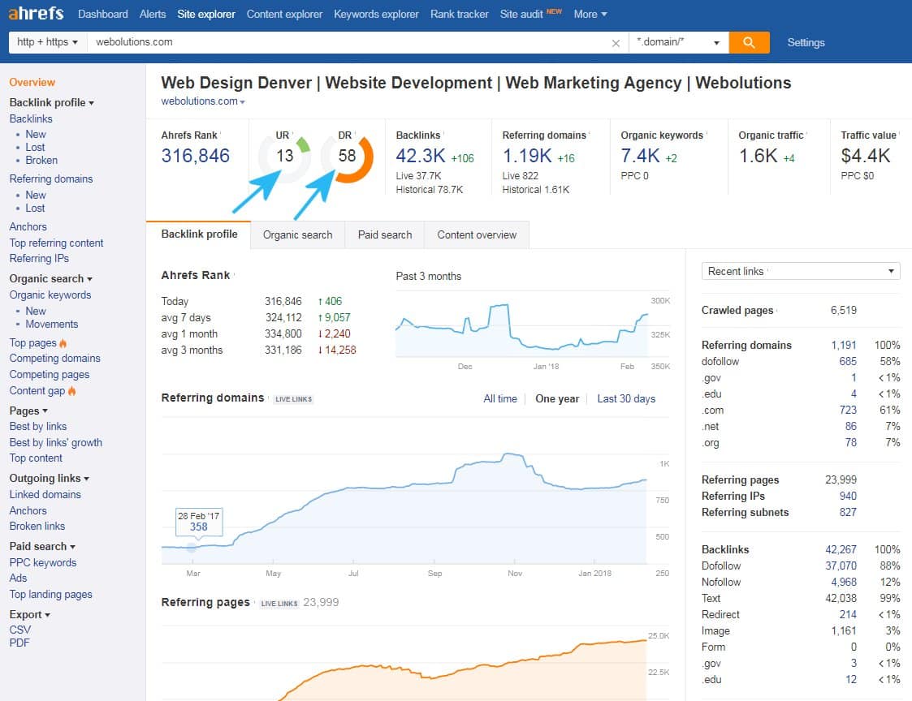The height and width of the screenshot is (701, 912).
Task: Open the http + https protocol dropdown
Action: pos(48,42)
